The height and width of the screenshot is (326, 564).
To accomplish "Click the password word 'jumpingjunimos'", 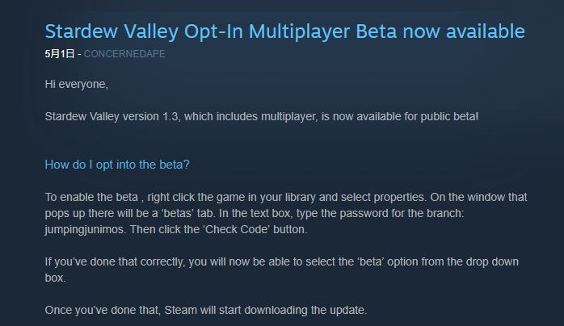I will (x=86, y=229).
